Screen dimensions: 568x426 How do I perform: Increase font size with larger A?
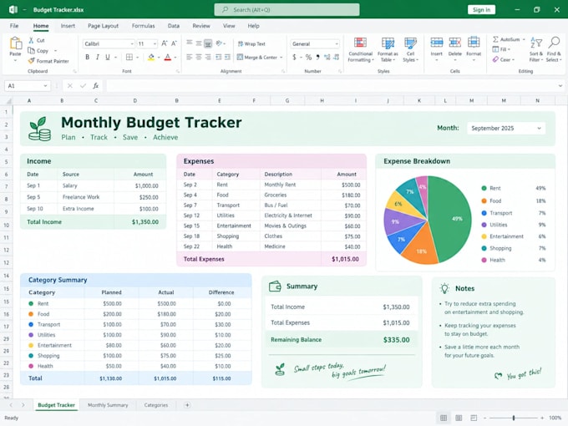pyautogui.click(x=165, y=43)
